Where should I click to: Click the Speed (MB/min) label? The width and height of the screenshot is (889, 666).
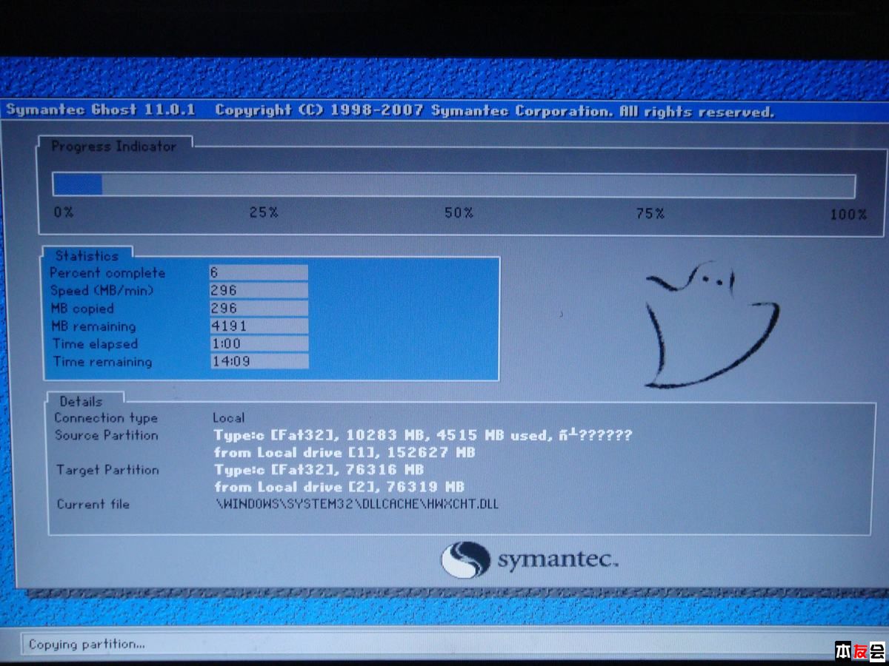(101, 291)
